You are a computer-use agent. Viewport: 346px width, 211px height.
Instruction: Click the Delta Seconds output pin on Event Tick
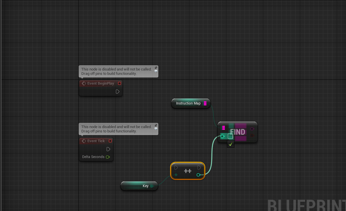pyautogui.click(x=108, y=157)
